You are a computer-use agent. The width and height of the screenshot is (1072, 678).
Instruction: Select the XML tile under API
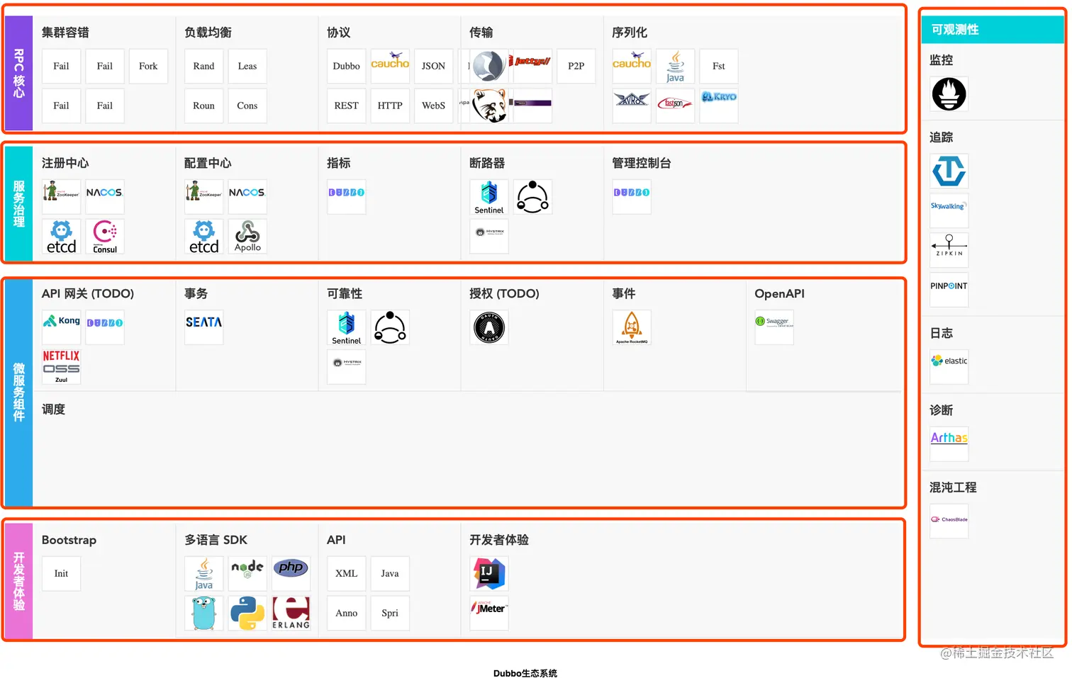(347, 574)
